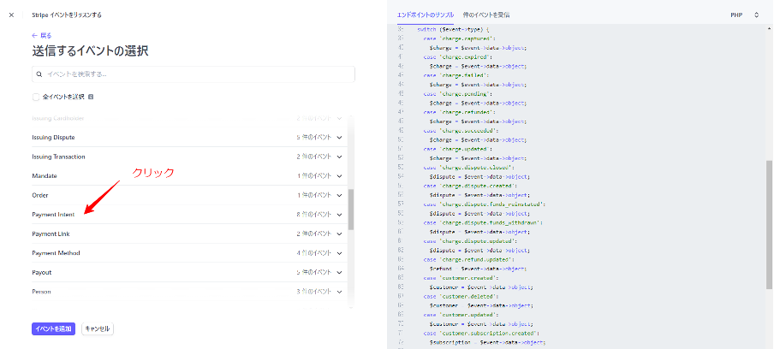Image resolution: width=774 pixels, height=349 pixels.
Task: Expand the Person events chevron
Action: point(340,292)
